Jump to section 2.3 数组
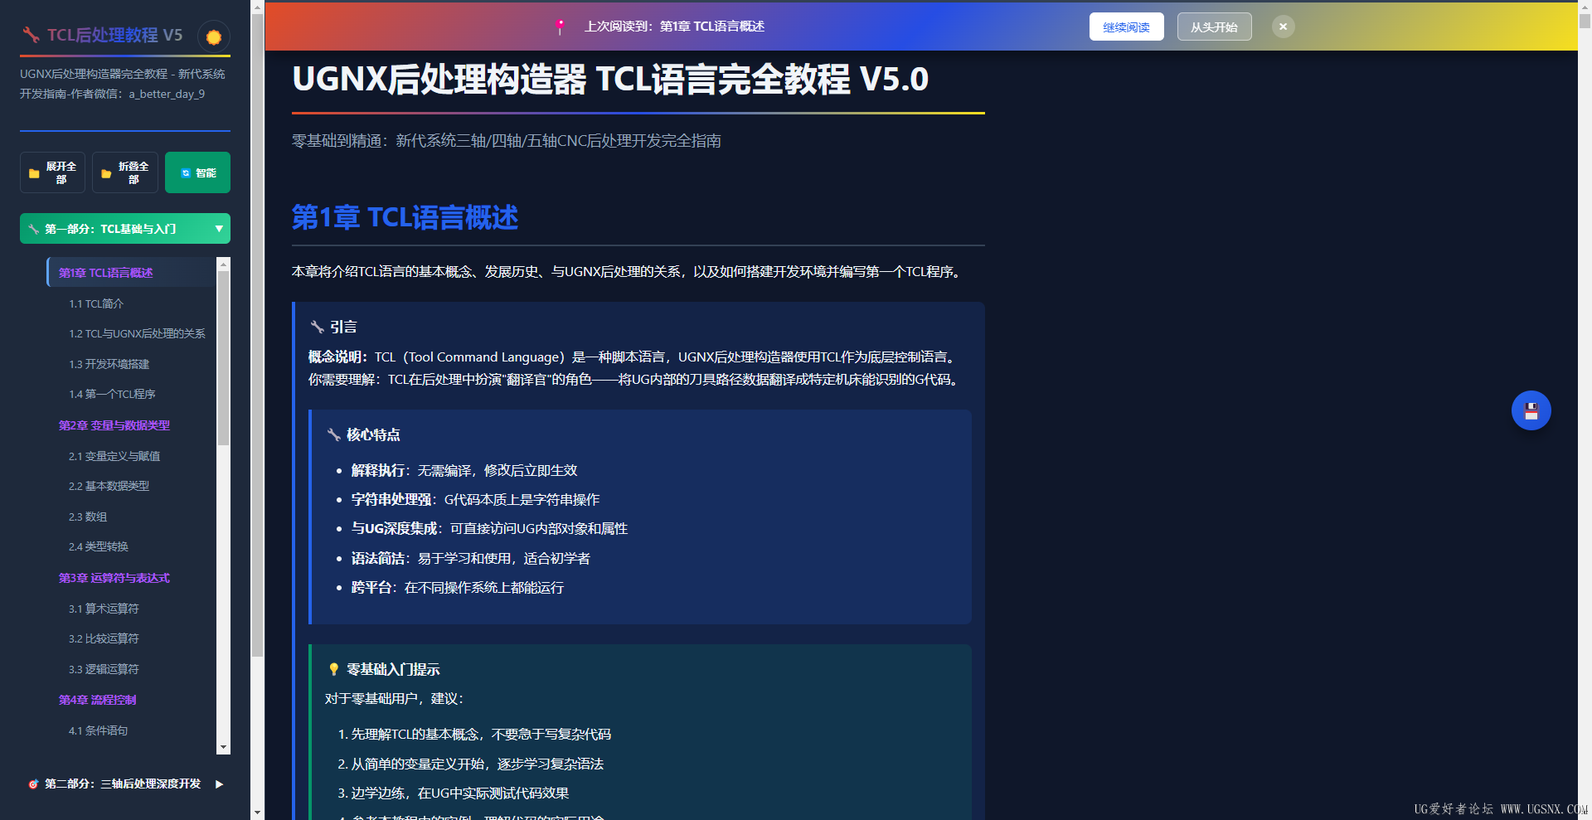Viewport: 1592px width, 820px height. [88, 517]
